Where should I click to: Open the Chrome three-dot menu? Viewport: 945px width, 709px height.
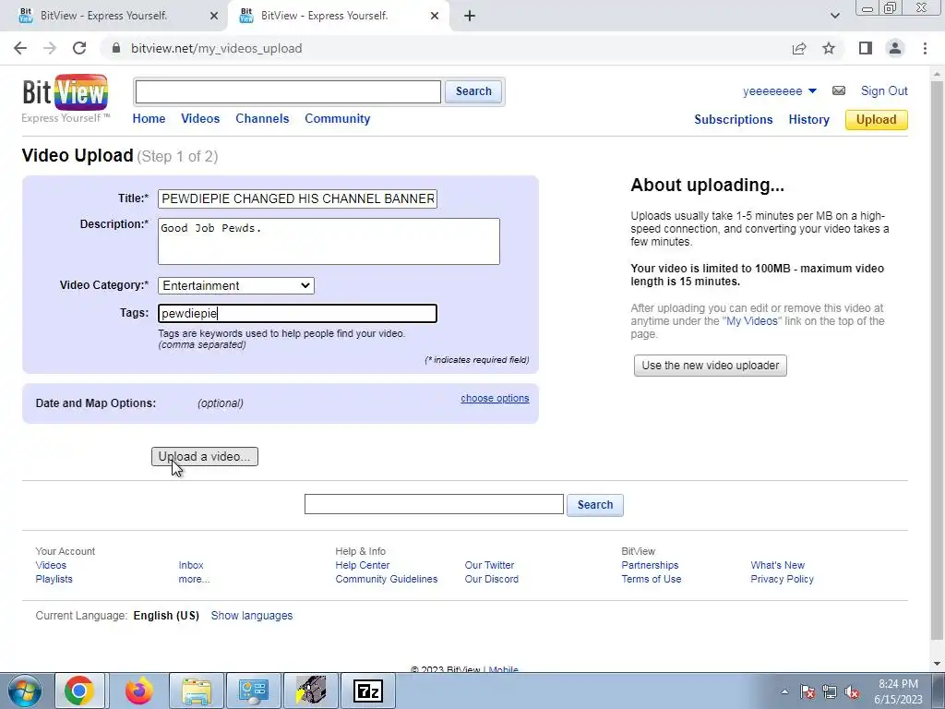pos(925,48)
